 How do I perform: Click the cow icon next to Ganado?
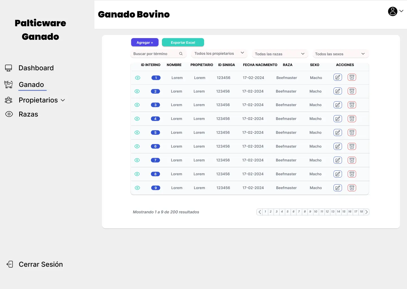(8, 84)
